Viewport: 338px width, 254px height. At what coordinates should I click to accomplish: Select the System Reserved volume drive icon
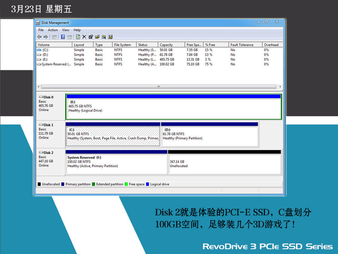pyautogui.click(x=39, y=64)
